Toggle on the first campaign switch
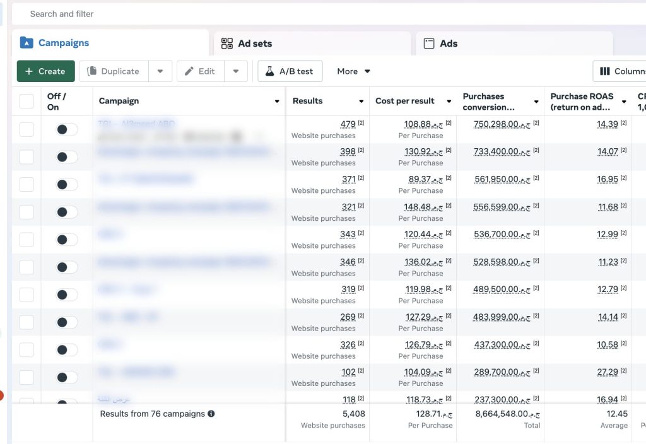The height and width of the screenshot is (444, 646). (x=66, y=129)
